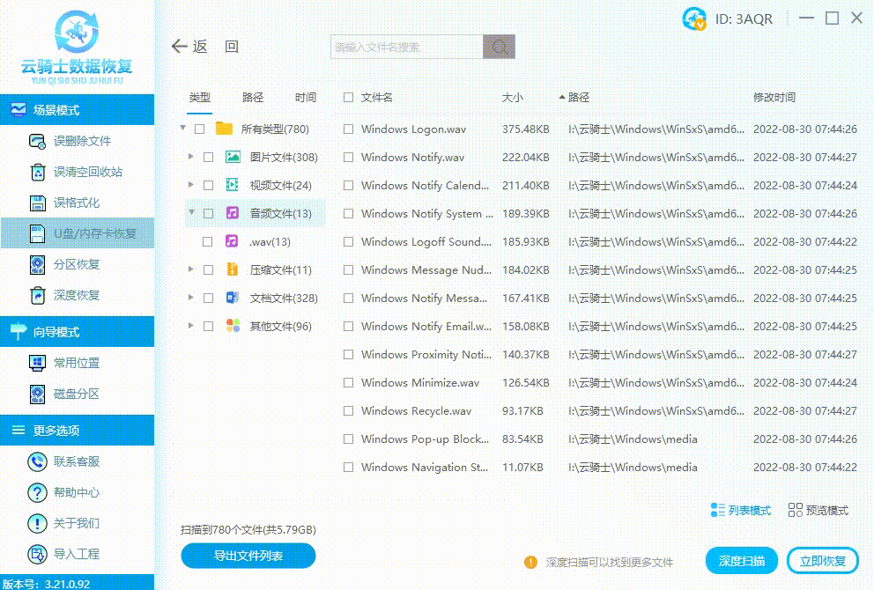Open 误删除文件 recovery icon
Viewport: 874px width, 590px height.
coord(37,142)
